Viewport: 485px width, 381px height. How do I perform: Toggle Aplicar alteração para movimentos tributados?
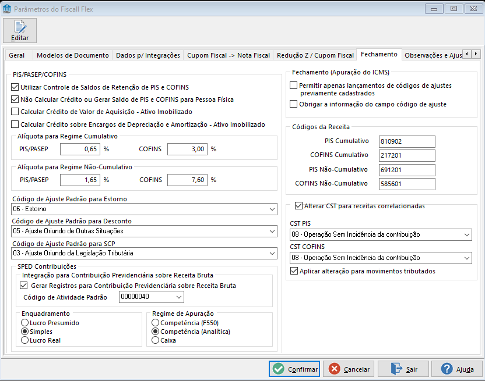(294, 271)
